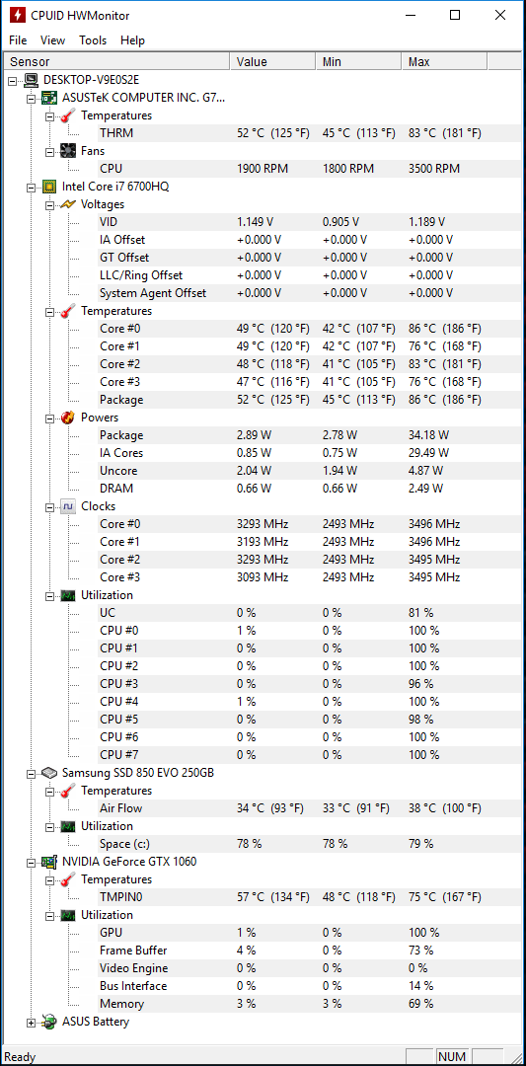Screen dimensions: 526x1066
Task: Open the Tools menu
Action: [x=93, y=40]
